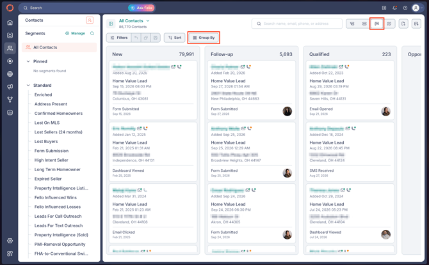Collapse the Pinned segments section
This screenshot has height=265, width=429.
click(x=28, y=61)
